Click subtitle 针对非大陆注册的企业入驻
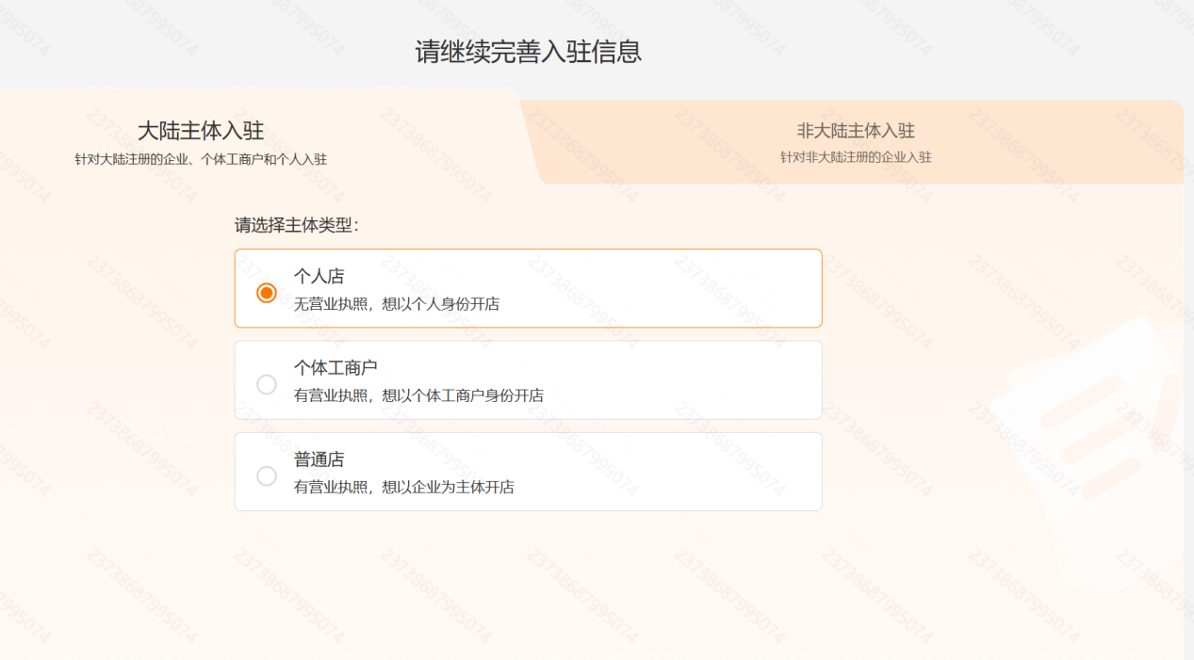The height and width of the screenshot is (660, 1194). point(855,157)
